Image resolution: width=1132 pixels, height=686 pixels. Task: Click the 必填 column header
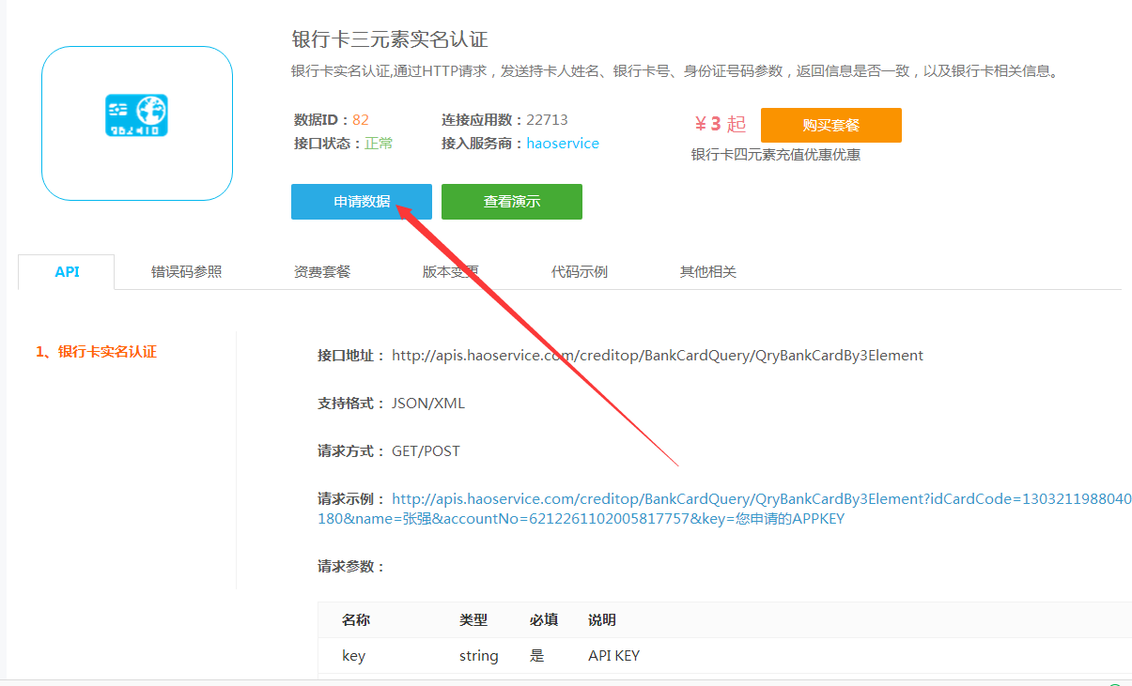pyautogui.click(x=544, y=620)
